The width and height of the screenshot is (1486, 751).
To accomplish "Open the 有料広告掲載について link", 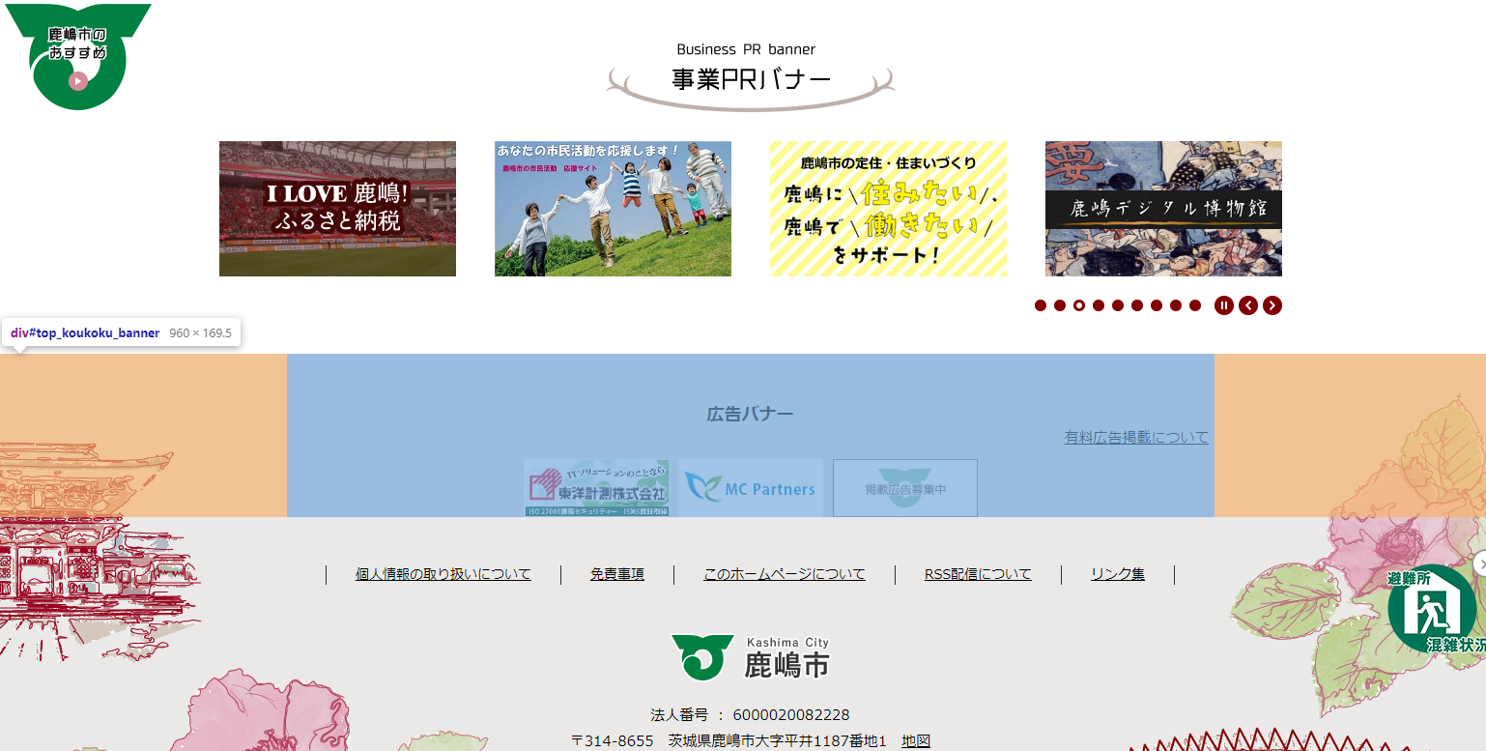I will coord(1135,437).
